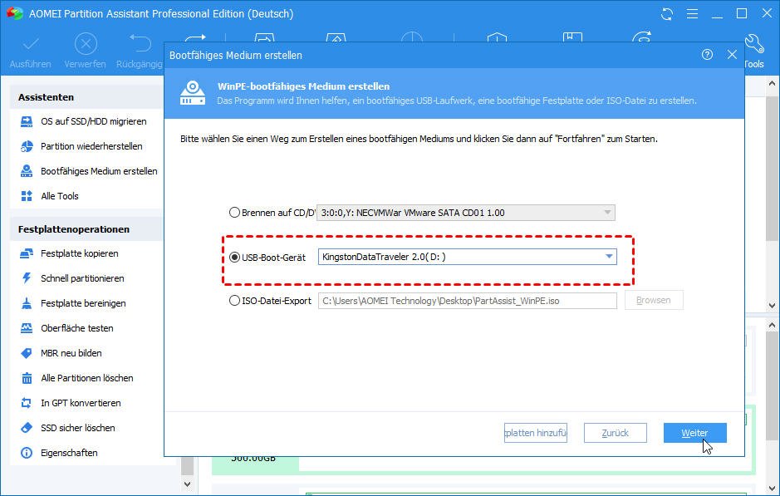The width and height of the screenshot is (780, 496).
Task: Click the main panel upper scroll up arrow
Action: coord(772,84)
